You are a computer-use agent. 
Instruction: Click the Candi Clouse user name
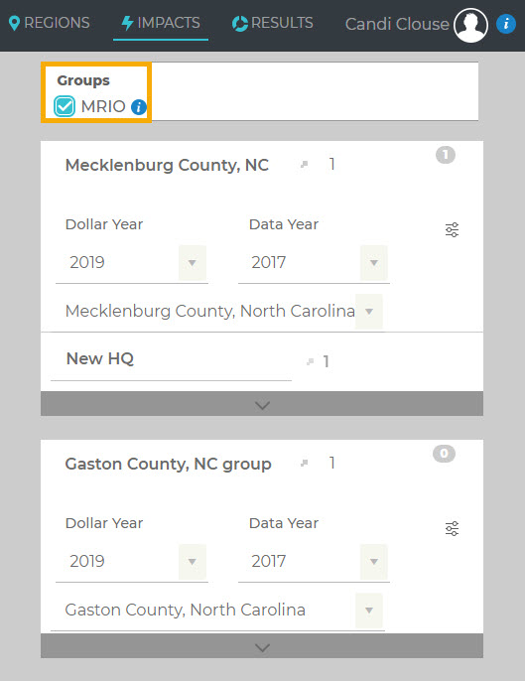(x=397, y=24)
